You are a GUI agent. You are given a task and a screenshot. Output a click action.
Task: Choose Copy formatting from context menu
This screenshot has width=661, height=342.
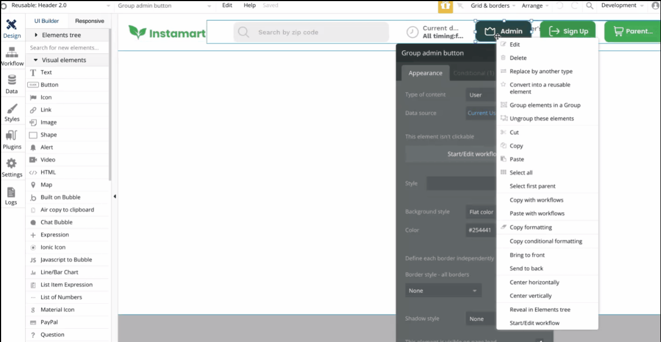point(547,227)
